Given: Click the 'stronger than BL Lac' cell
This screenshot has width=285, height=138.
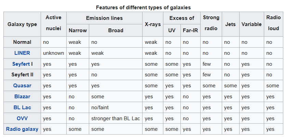Looking at the screenshot, I should (x=116, y=118).
